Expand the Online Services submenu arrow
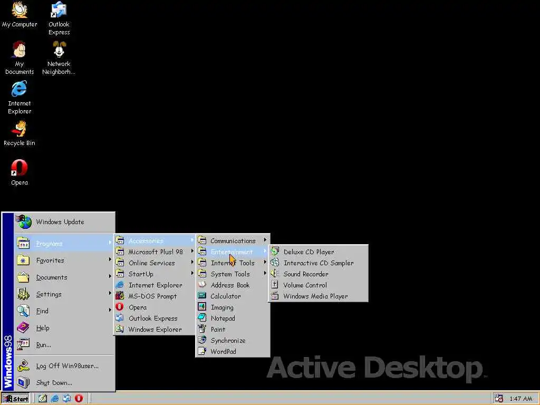Viewport: 540px width, 405px height. coord(192,262)
